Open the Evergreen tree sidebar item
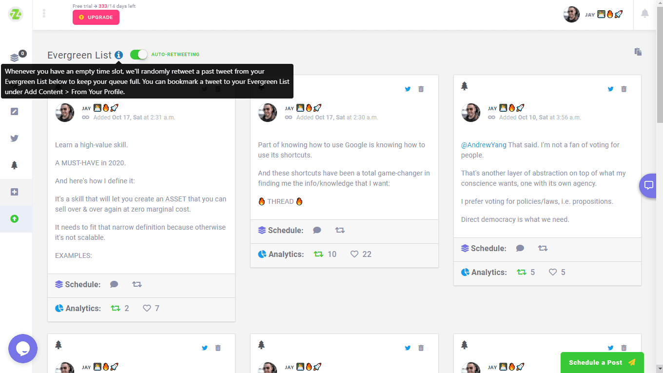The image size is (663, 373). 15,165
